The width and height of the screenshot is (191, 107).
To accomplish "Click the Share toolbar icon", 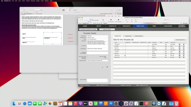I will tap(135, 20).
